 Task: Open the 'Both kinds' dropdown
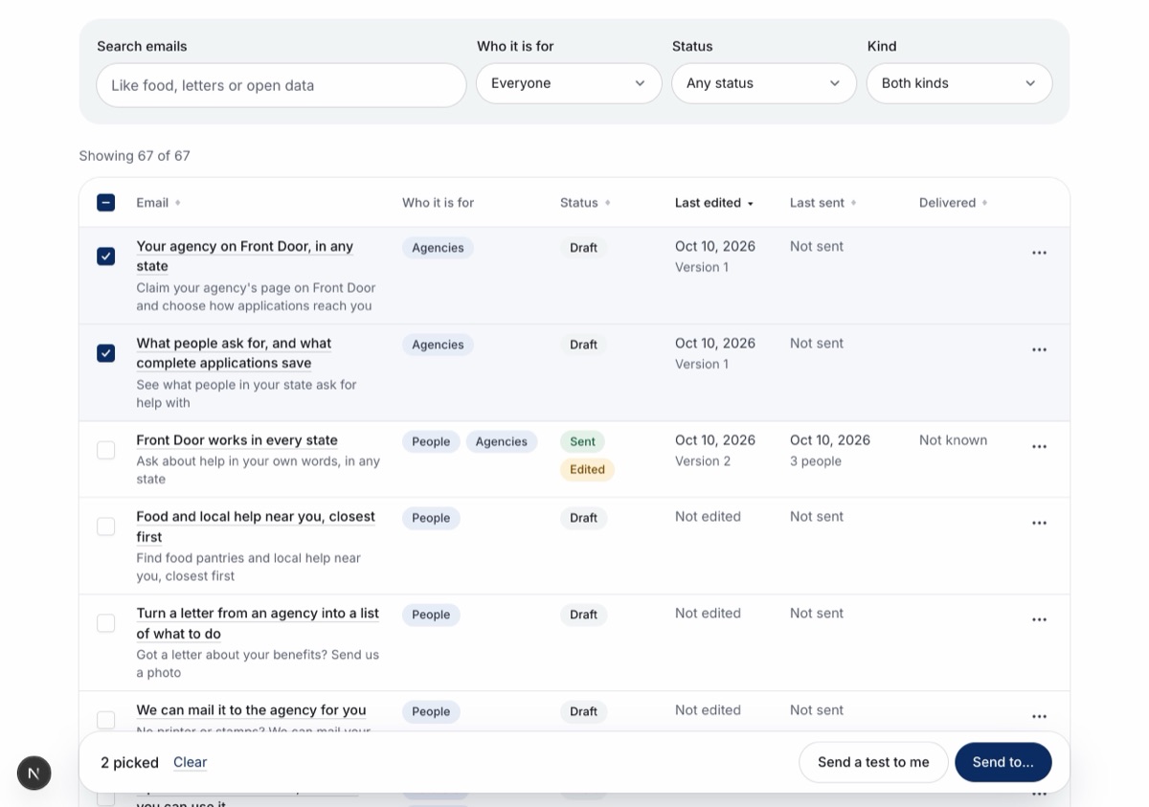click(x=959, y=83)
